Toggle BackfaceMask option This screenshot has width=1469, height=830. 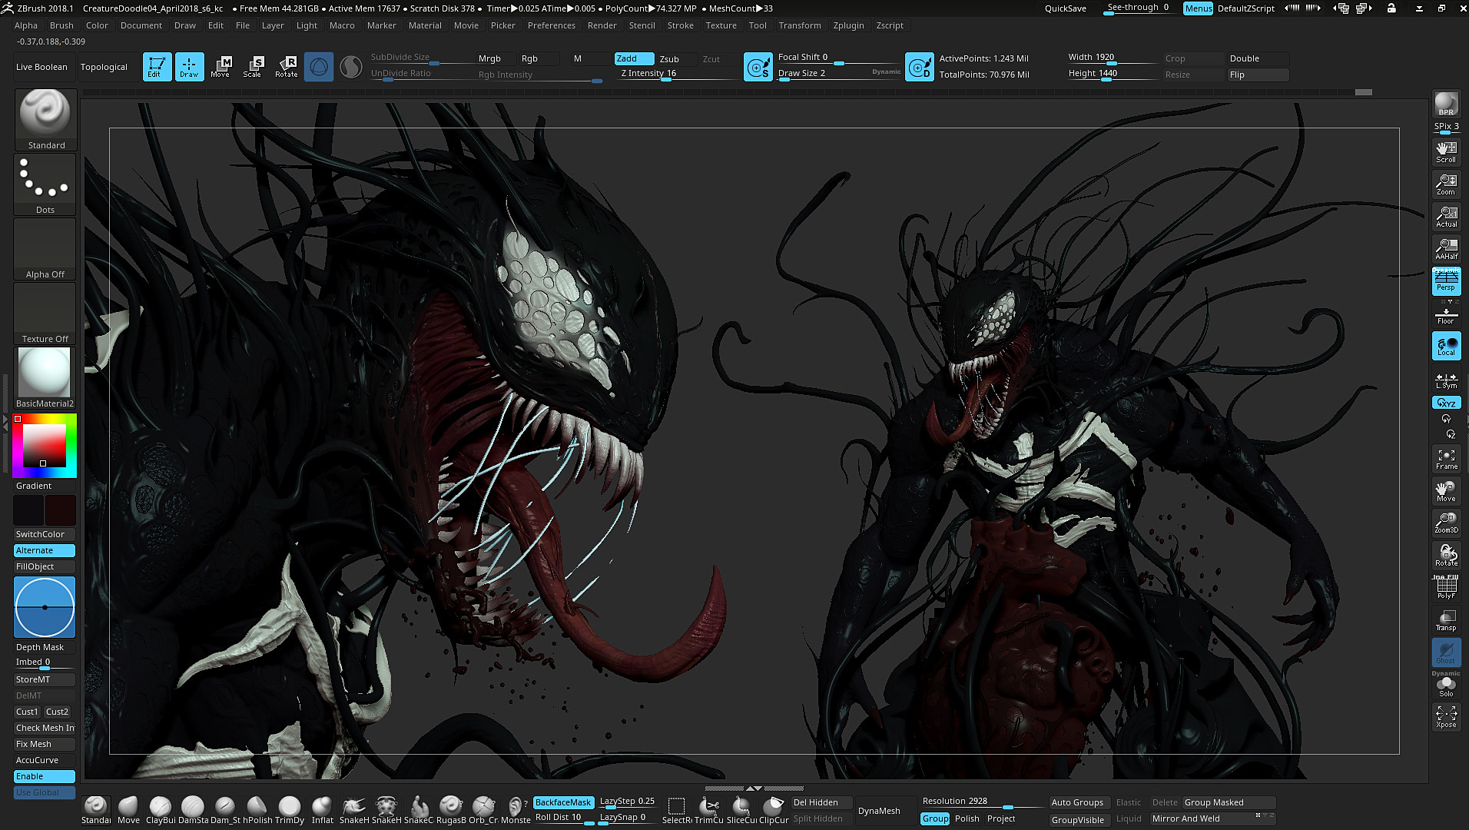pyautogui.click(x=563, y=802)
